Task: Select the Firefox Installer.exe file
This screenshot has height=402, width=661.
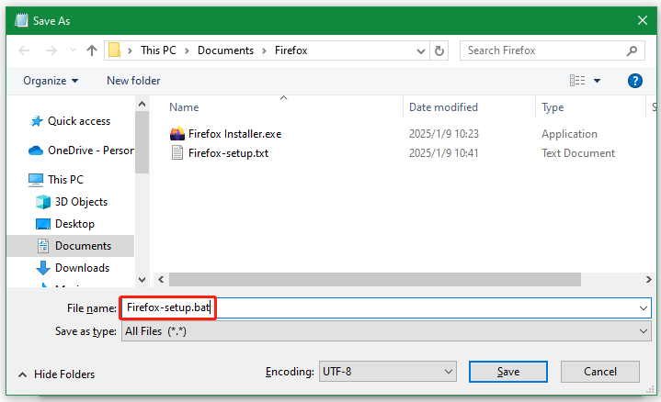Action: (x=234, y=134)
